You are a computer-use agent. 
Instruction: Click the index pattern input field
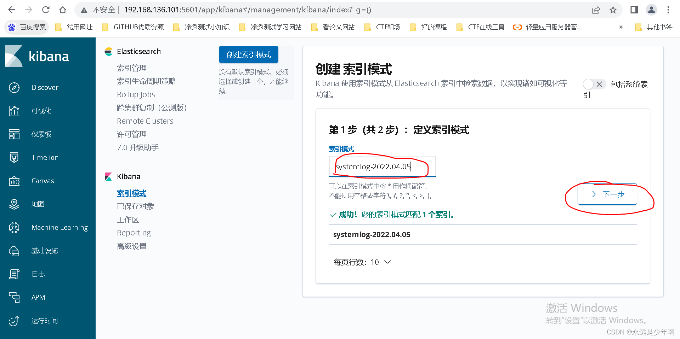(x=382, y=166)
